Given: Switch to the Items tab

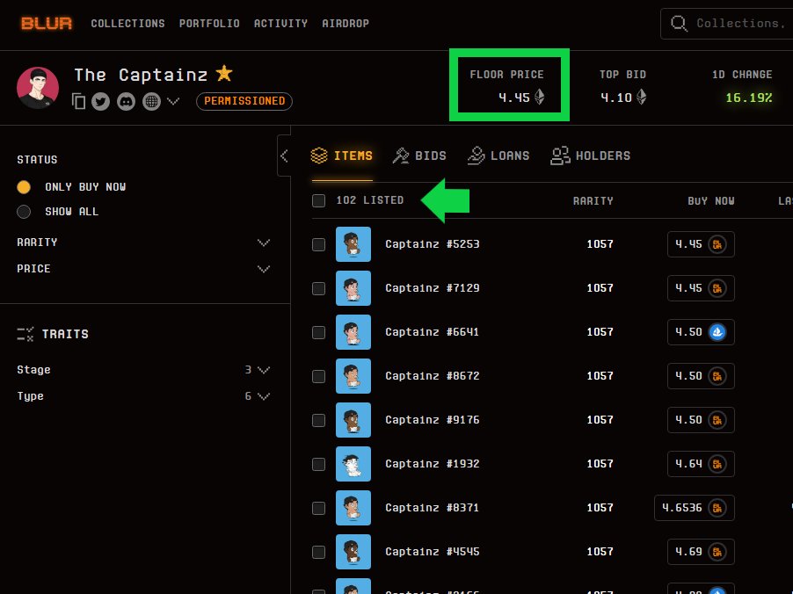Looking at the screenshot, I should click(x=342, y=156).
